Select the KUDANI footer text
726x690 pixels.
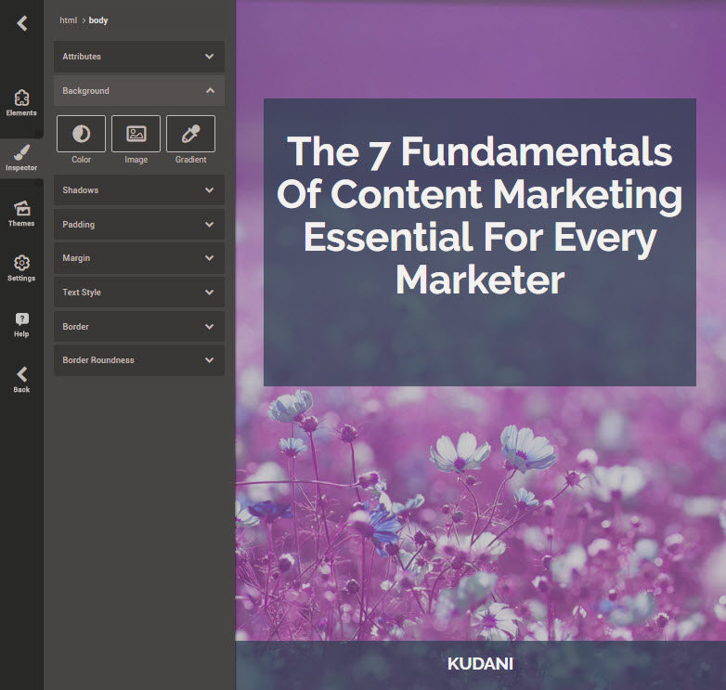480,664
